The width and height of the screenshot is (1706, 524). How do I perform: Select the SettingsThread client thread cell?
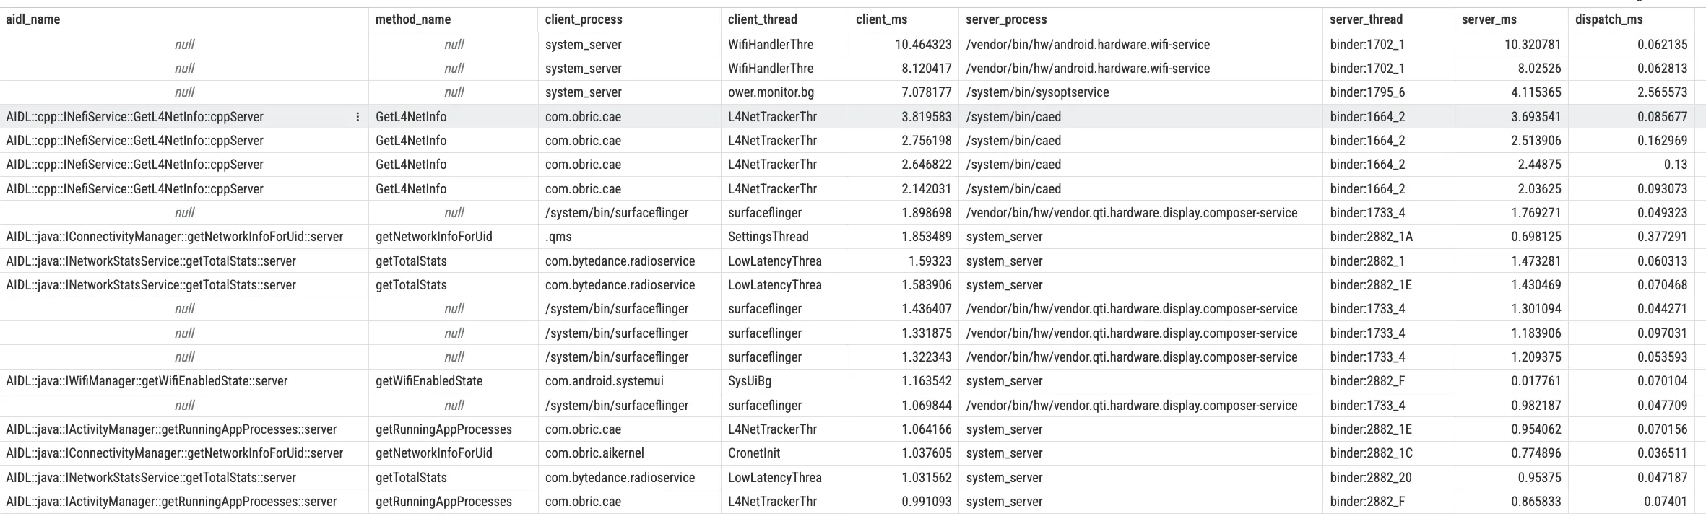point(768,237)
